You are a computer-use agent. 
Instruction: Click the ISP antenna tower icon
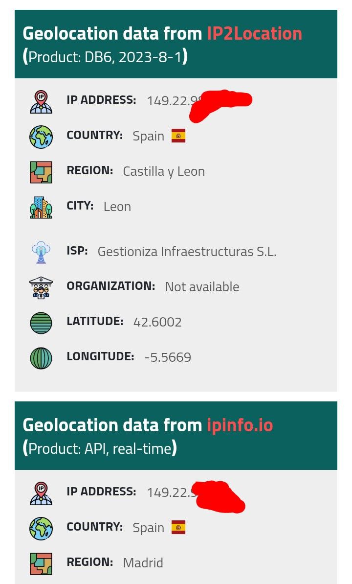41,253
